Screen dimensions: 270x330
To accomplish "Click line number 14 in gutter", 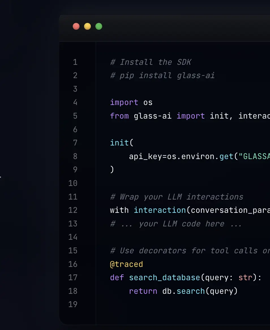I will point(73,237).
